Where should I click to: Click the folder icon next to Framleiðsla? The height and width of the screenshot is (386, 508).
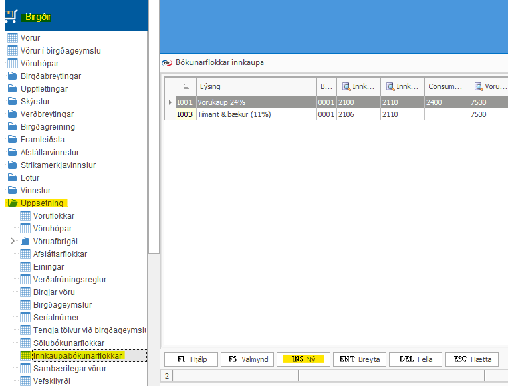tap(13, 139)
